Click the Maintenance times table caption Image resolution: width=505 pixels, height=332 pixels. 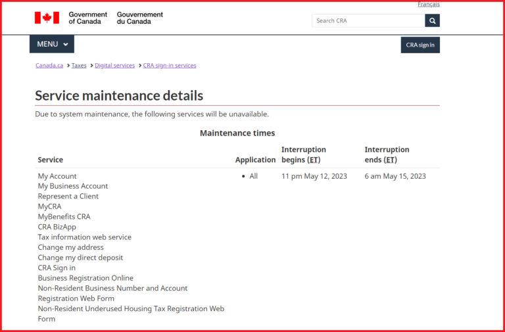click(x=237, y=133)
